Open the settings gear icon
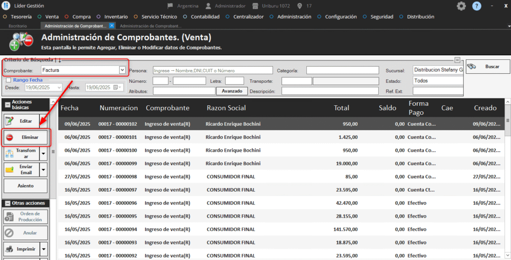The height and width of the screenshot is (260, 511). 461,6
